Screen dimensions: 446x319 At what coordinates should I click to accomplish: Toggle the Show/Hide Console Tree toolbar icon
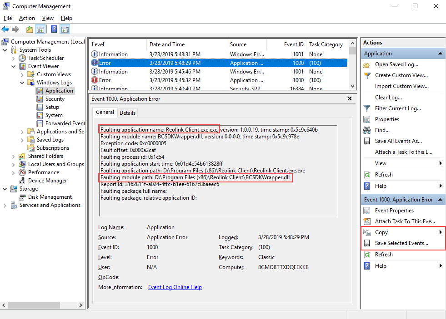coord(40,29)
